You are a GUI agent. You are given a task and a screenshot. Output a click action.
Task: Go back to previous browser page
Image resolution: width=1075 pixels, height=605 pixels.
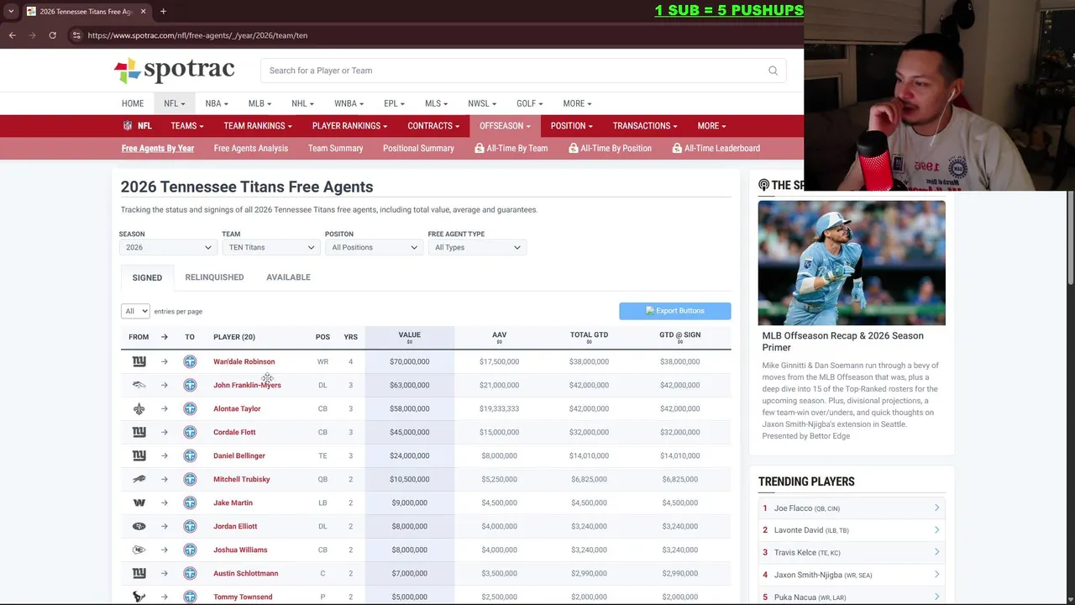click(13, 35)
